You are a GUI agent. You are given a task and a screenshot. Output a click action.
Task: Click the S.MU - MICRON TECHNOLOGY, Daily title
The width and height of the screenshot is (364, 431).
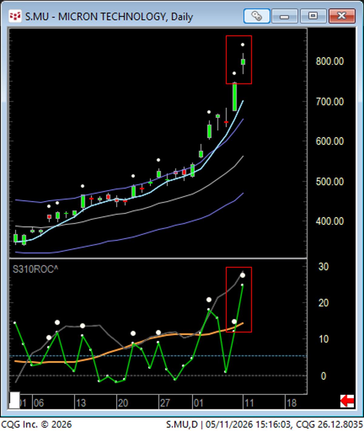(x=109, y=16)
